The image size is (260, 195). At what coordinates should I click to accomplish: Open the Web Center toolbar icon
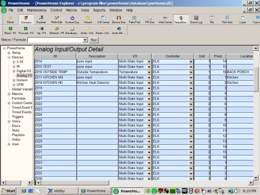(x=165, y=19)
